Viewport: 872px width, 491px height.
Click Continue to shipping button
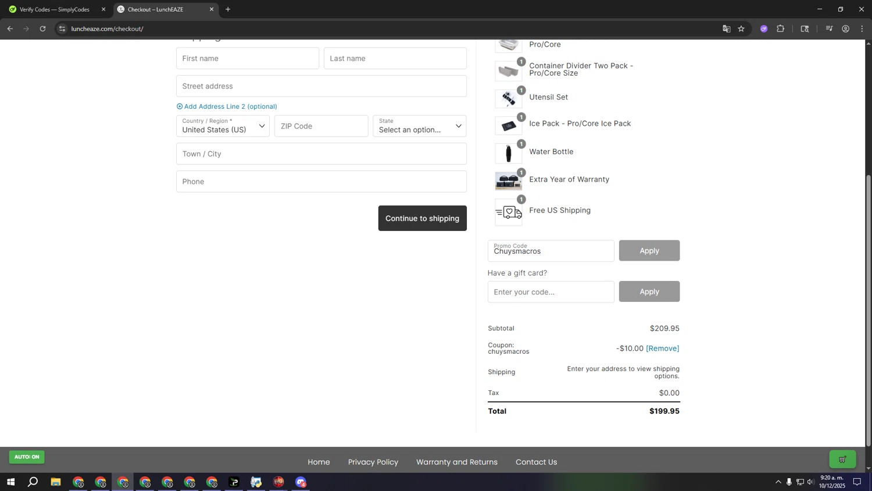pos(423,218)
